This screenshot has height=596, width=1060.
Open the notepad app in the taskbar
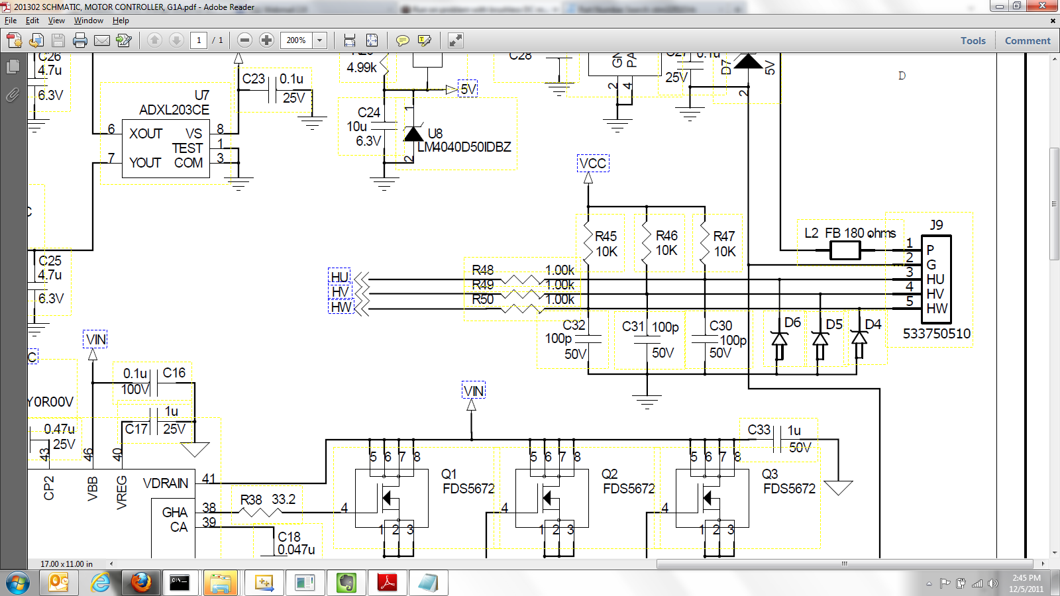[x=428, y=583]
